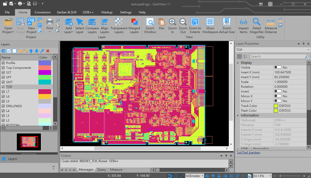The width and height of the screenshot is (311, 178).
Task: Open the Markup ribbon tab
Action: (x=107, y=12)
